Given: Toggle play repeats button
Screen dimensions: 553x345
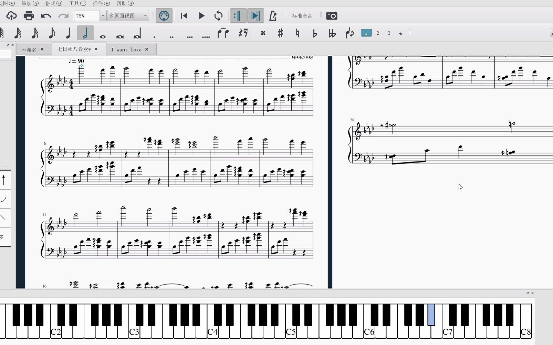Looking at the screenshot, I should pos(238,16).
